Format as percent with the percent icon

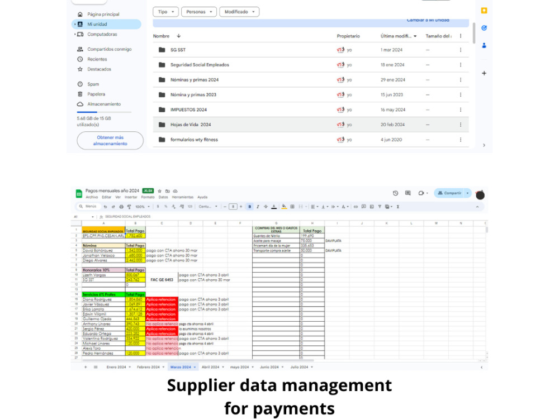point(166,207)
